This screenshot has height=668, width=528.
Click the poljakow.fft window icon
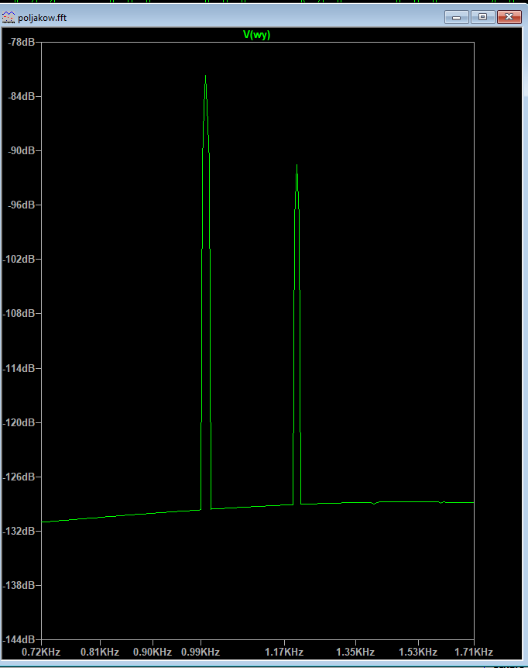click(10, 17)
